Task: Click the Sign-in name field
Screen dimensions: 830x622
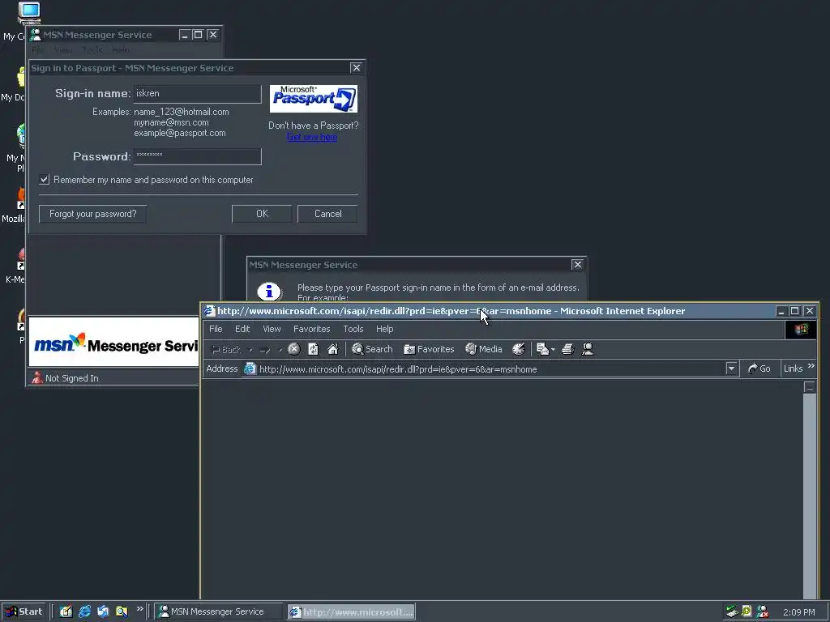Action: click(x=198, y=94)
